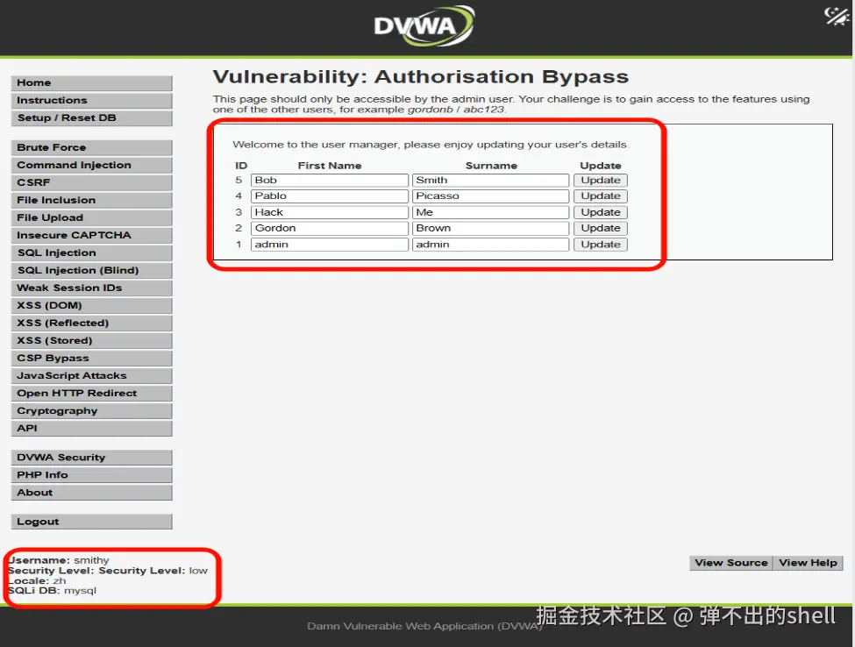Click the welcome to user manager message
Image resolution: width=855 pixels, height=647 pixels.
(431, 145)
